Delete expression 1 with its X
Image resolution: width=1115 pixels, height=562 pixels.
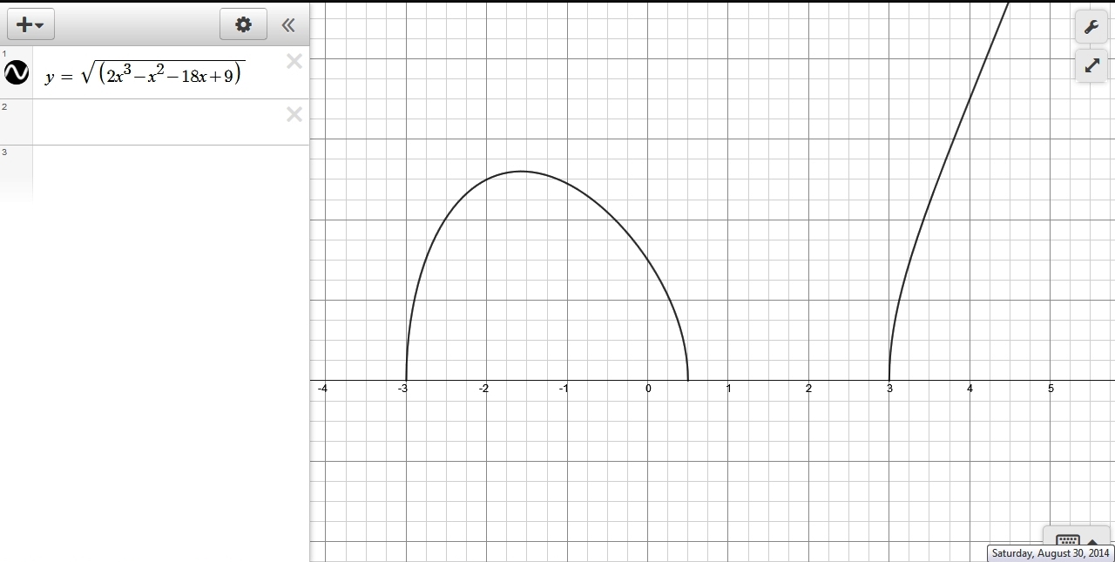pos(294,61)
